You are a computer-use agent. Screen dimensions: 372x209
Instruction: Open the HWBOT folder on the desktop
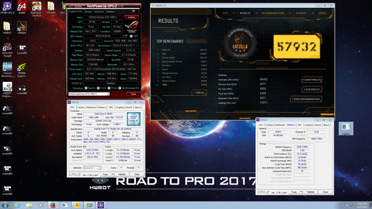[x=7, y=28]
